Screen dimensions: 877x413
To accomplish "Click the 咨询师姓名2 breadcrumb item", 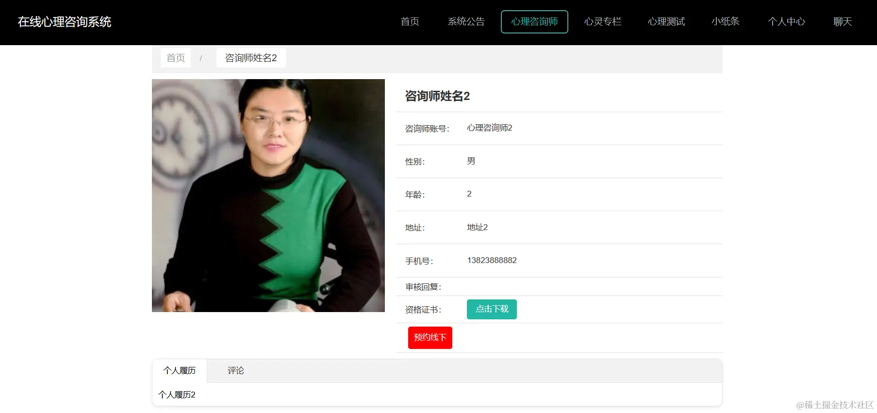I will click(x=251, y=58).
